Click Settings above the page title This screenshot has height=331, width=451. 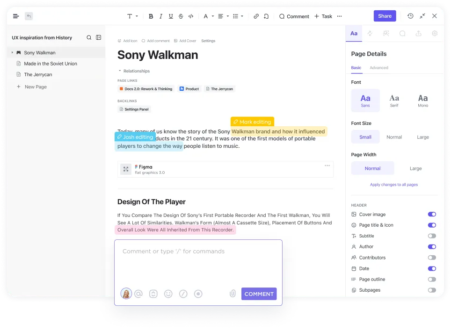208,41
